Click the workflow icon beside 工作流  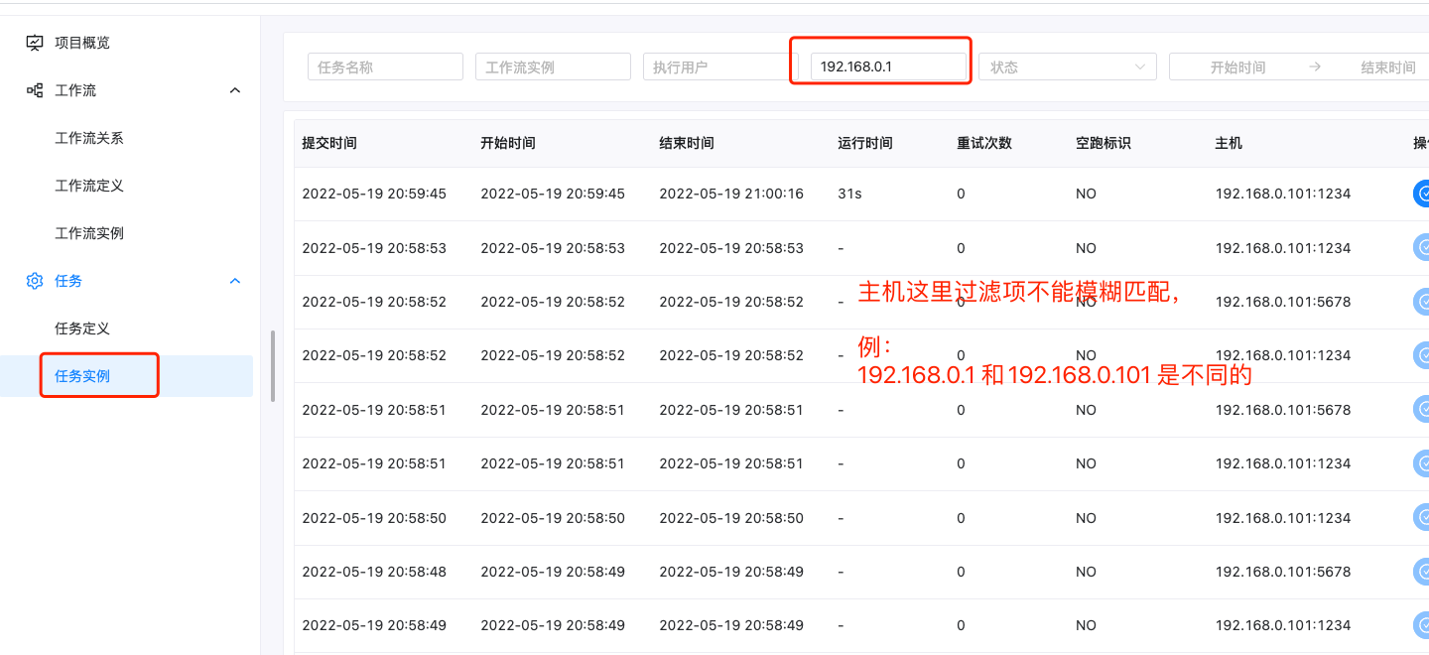coord(34,89)
